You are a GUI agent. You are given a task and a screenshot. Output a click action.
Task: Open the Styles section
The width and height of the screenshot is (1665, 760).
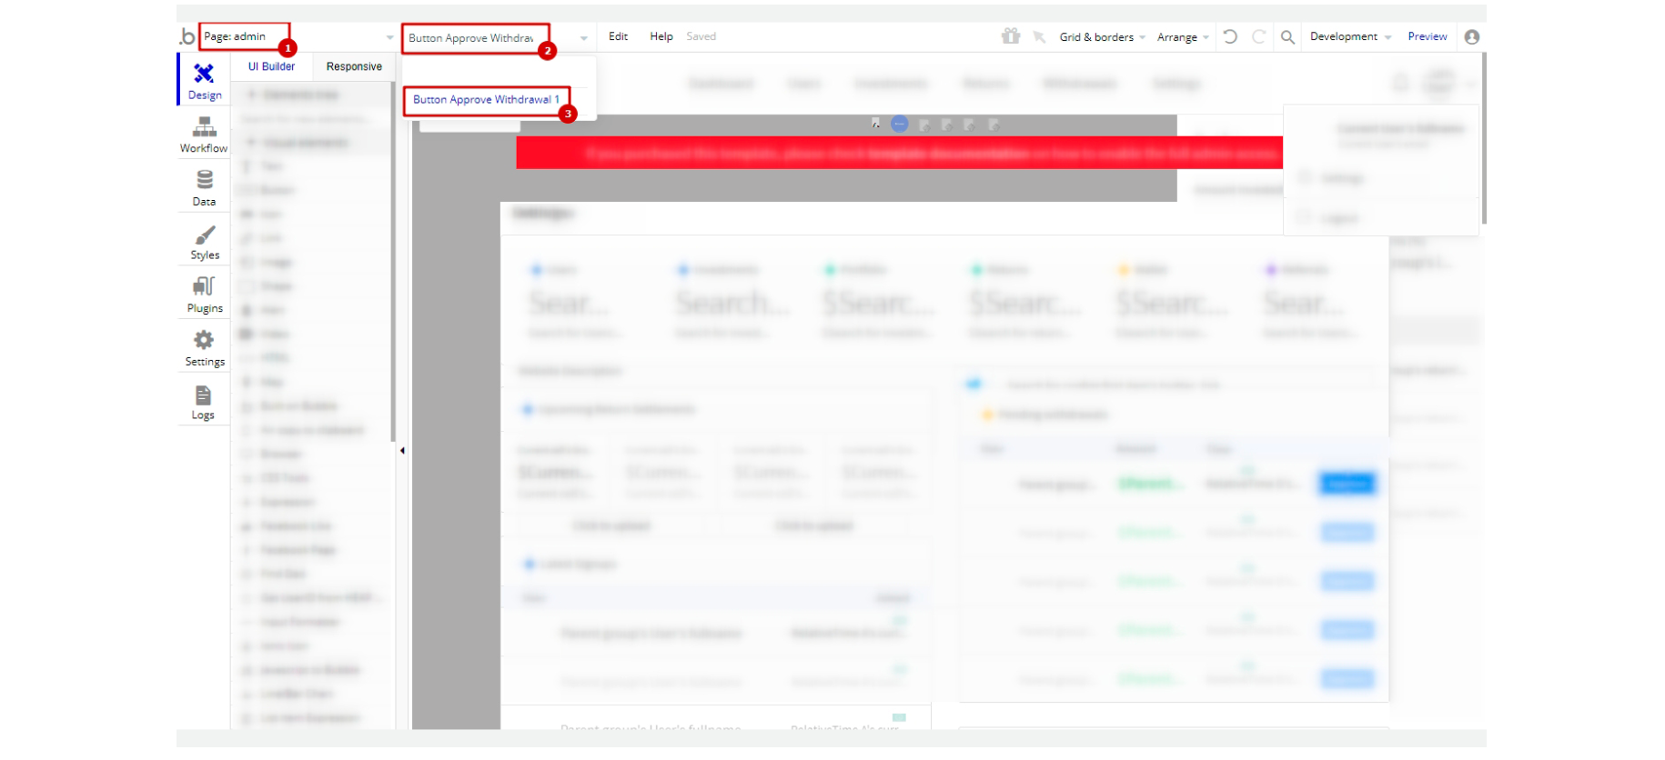click(204, 242)
